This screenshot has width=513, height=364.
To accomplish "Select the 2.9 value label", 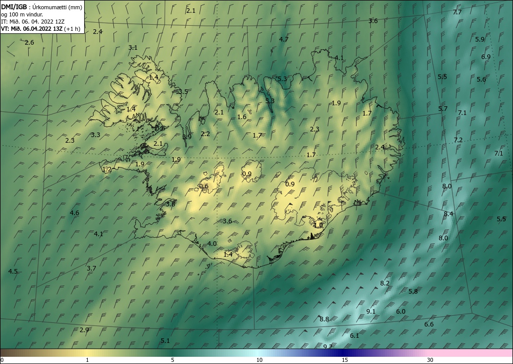I will tap(85, 330).
